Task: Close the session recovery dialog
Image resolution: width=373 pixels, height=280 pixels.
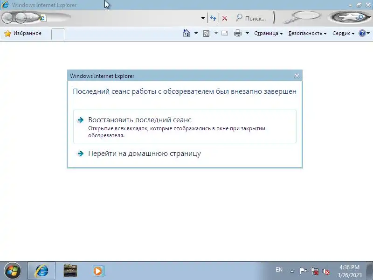Action: pyautogui.click(x=297, y=76)
